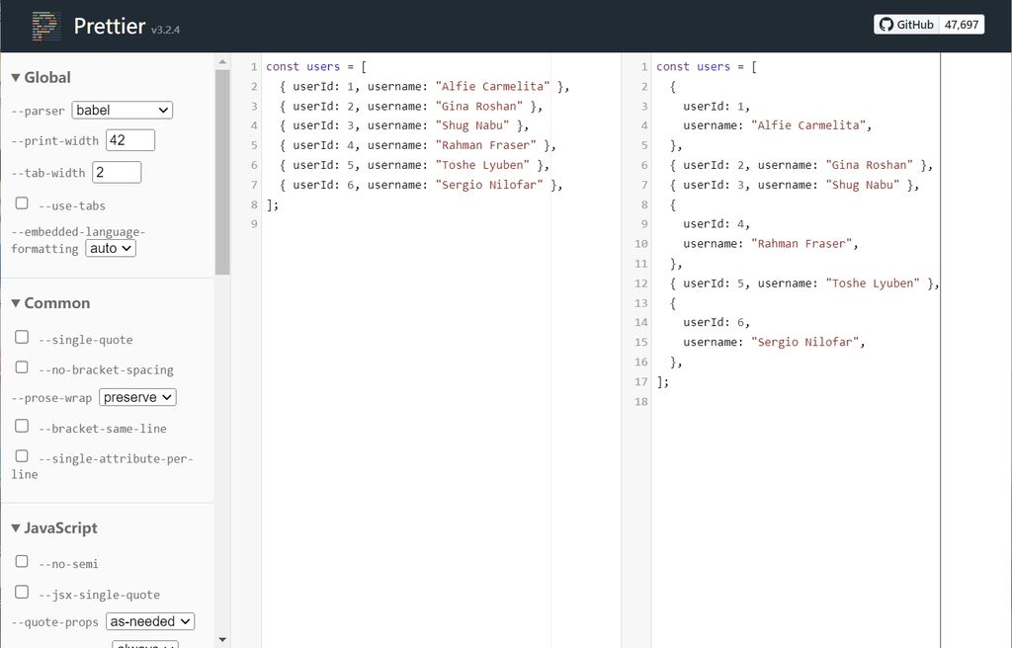Collapse the Global options section

point(41,77)
